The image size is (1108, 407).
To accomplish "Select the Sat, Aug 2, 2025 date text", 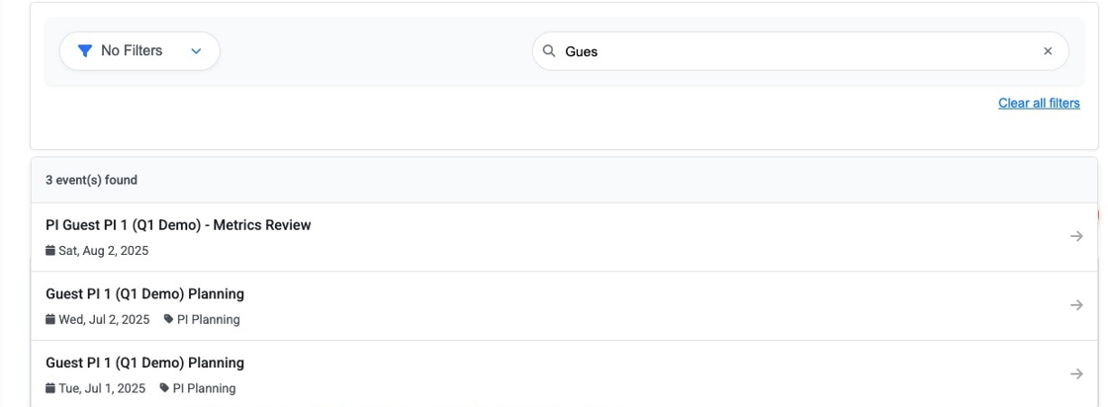I will point(104,251).
